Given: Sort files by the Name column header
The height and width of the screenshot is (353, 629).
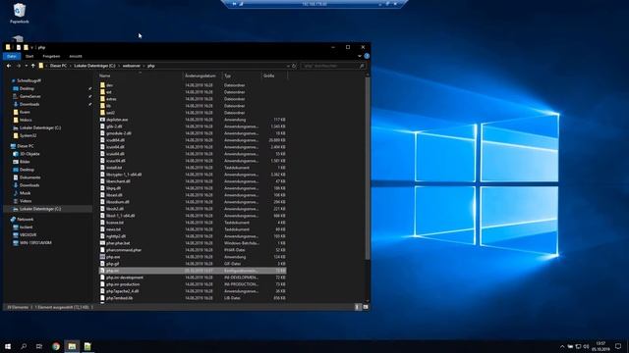Looking at the screenshot, I should pos(141,76).
